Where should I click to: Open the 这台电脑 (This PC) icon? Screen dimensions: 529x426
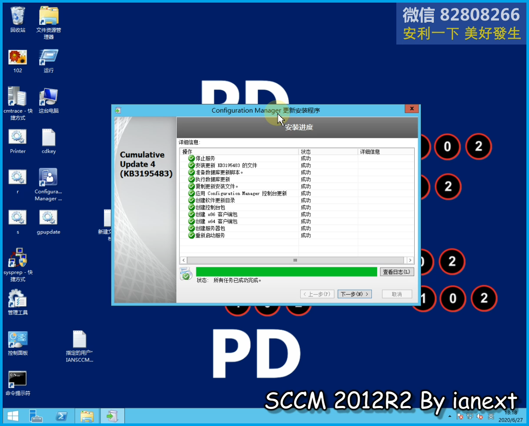pyautogui.click(x=48, y=101)
